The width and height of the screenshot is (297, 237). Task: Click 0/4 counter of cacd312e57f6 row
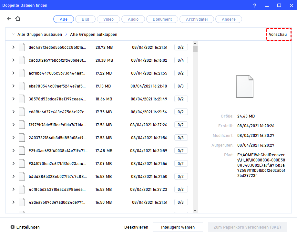(x=181, y=60)
